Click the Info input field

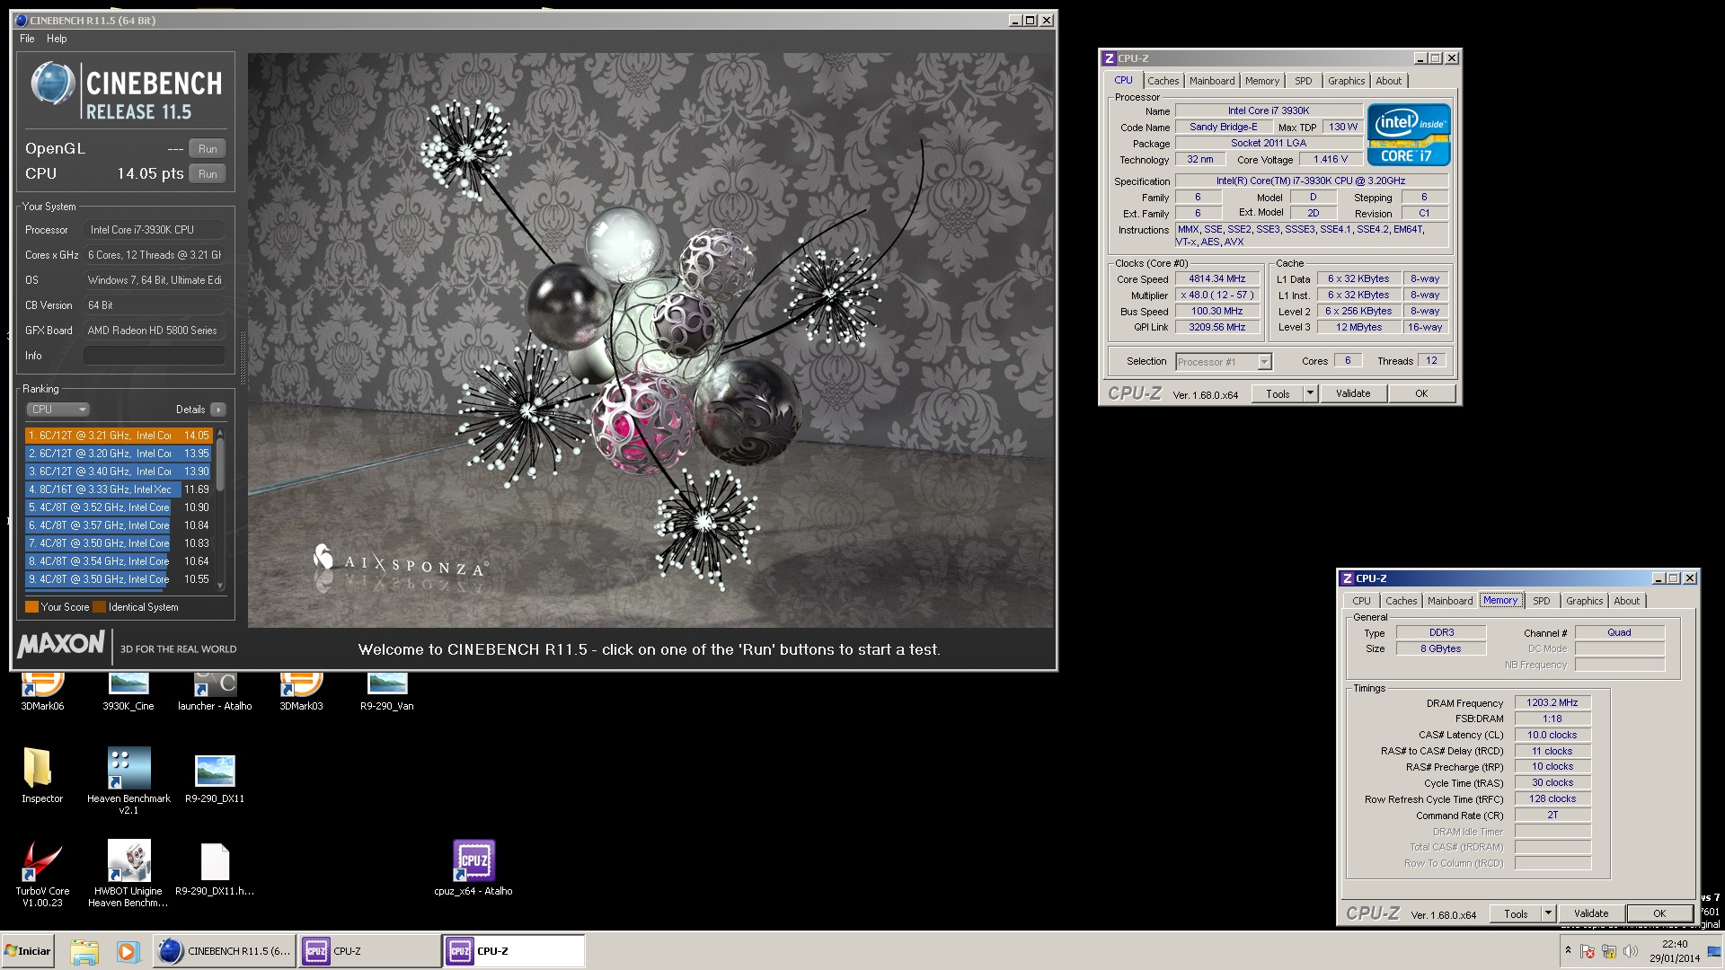tap(155, 356)
